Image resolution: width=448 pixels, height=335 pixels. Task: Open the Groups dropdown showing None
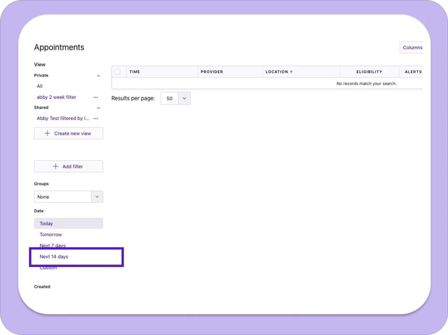97,197
